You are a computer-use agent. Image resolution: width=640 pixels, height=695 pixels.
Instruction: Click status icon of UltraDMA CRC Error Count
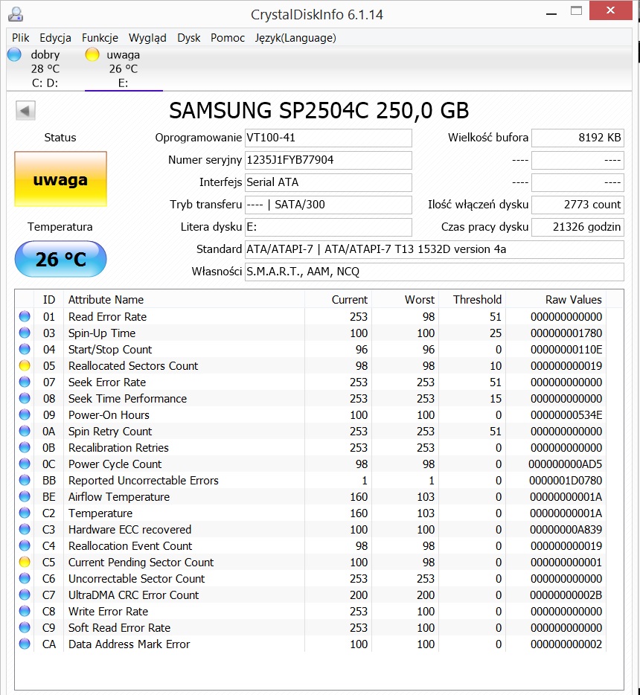click(x=25, y=595)
